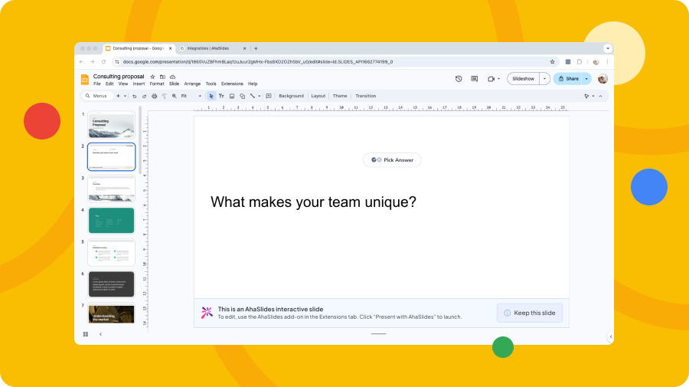Click the Redo icon
689x387 pixels.
(144, 96)
